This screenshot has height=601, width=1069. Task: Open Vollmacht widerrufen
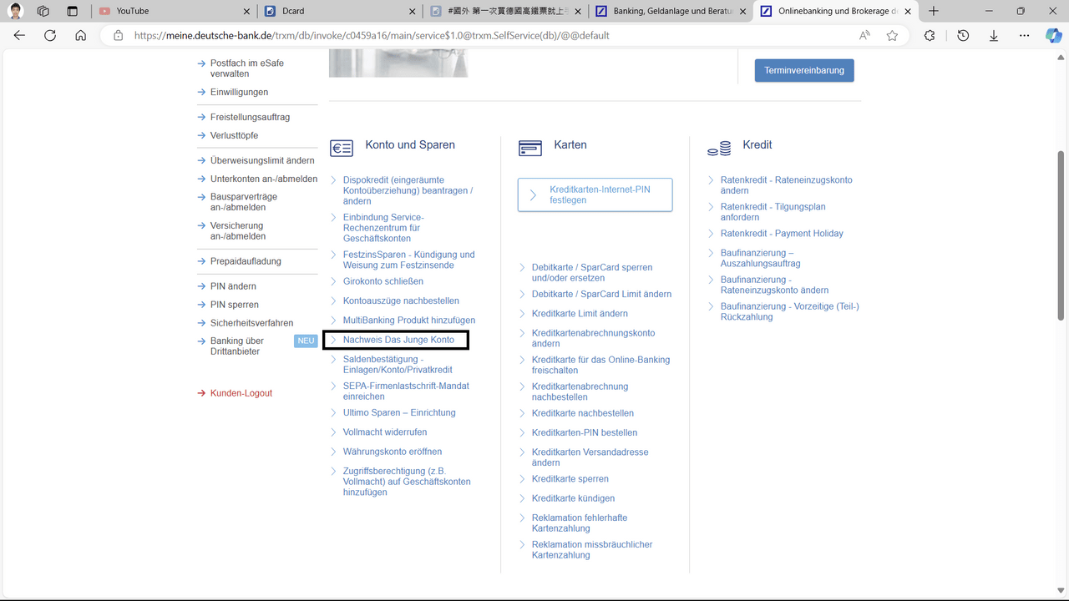tap(385, 432)
